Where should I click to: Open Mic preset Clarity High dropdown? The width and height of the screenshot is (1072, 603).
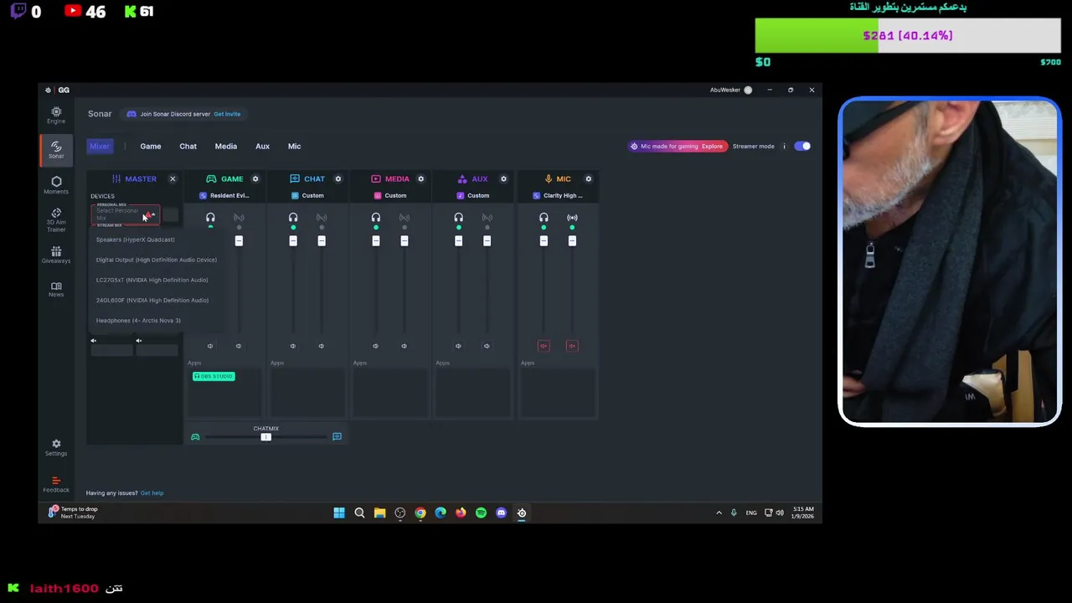[x=559, y=195]
